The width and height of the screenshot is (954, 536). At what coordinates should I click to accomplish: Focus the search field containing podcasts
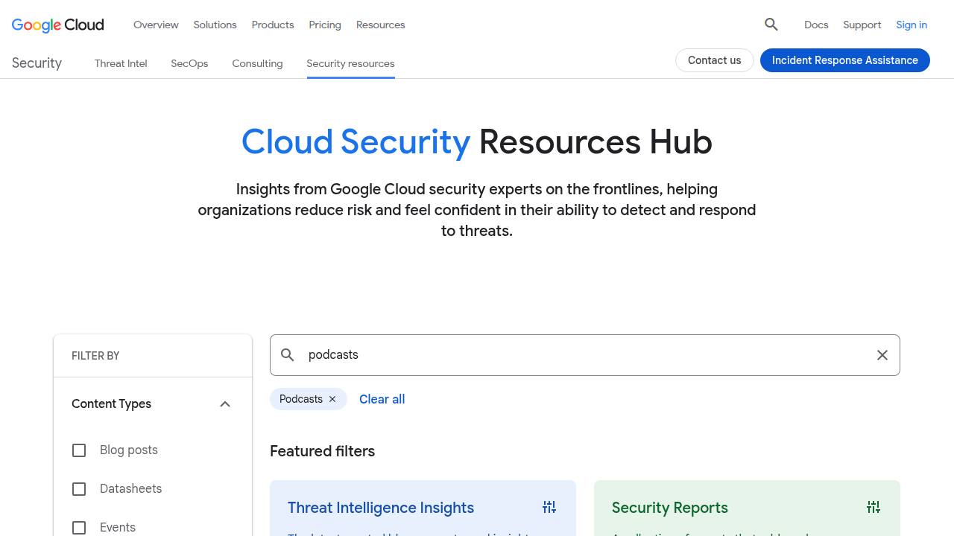coord(585,355)
